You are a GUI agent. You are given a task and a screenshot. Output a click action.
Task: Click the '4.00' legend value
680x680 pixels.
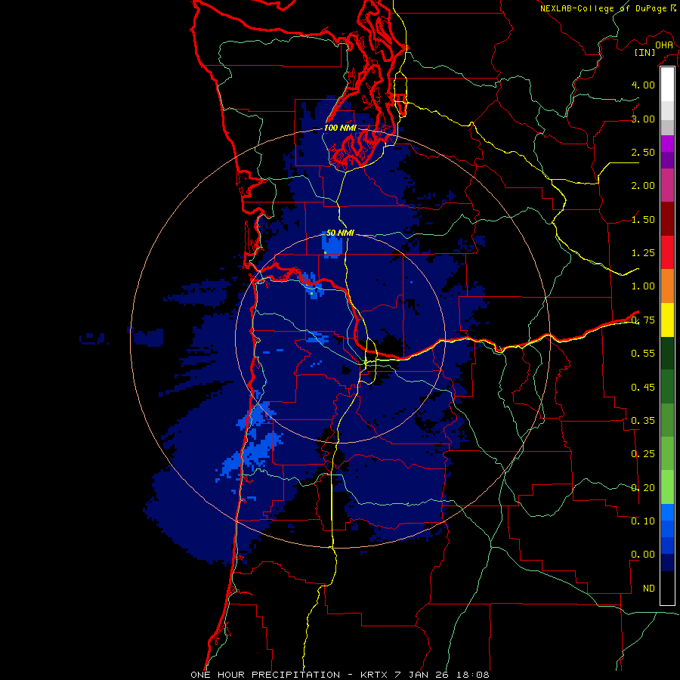click(x=643, y=85)
